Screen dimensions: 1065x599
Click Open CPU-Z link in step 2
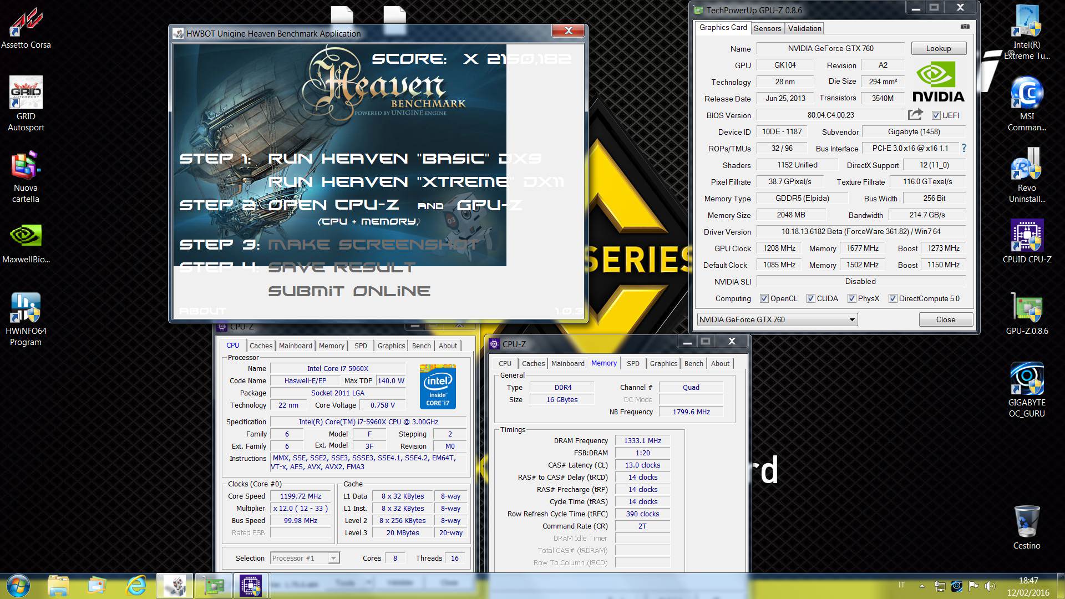pos(333,205)
